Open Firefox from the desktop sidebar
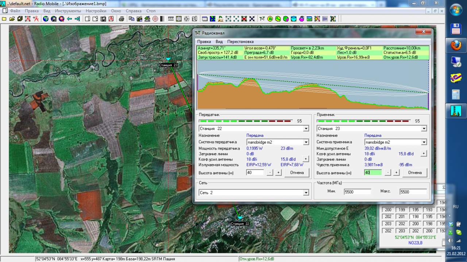The image size is (467, 262). tap(456, 45)
